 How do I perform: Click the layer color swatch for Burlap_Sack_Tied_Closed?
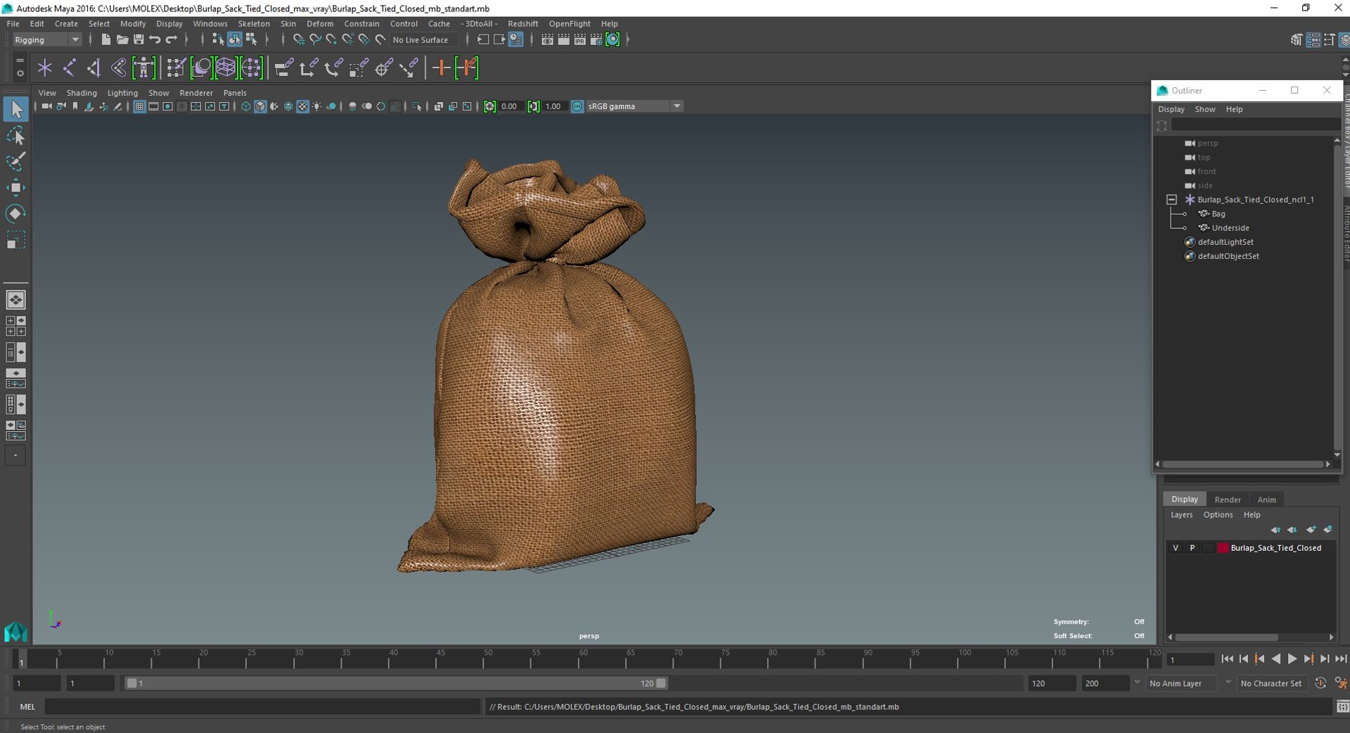[1223, 548]
